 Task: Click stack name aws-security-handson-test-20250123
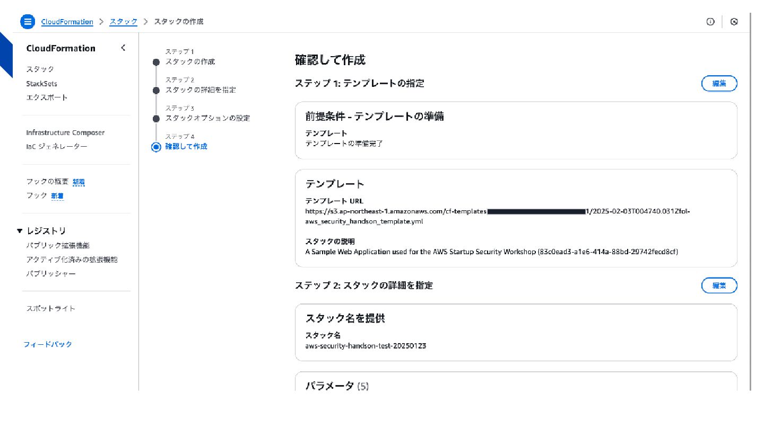(x=366, y=346)
